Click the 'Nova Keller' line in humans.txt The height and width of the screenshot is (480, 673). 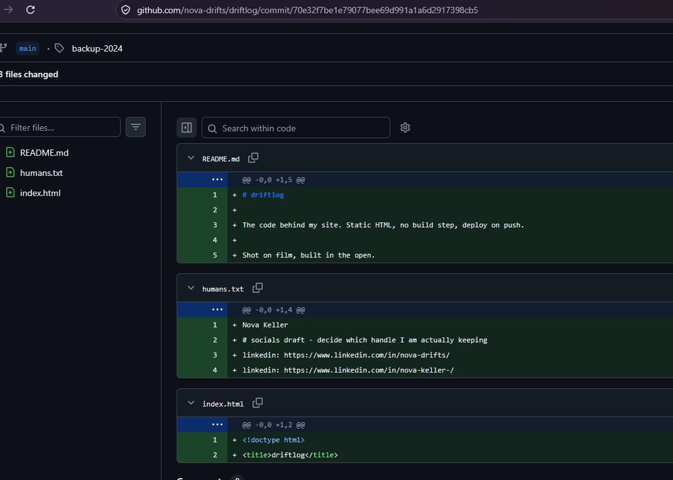pyautogui.click(x=265, y=325)
